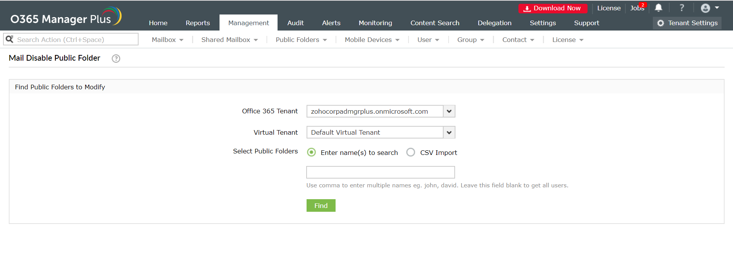
Task: Expand the License management submenu
Action: click(x=568, y=40)
